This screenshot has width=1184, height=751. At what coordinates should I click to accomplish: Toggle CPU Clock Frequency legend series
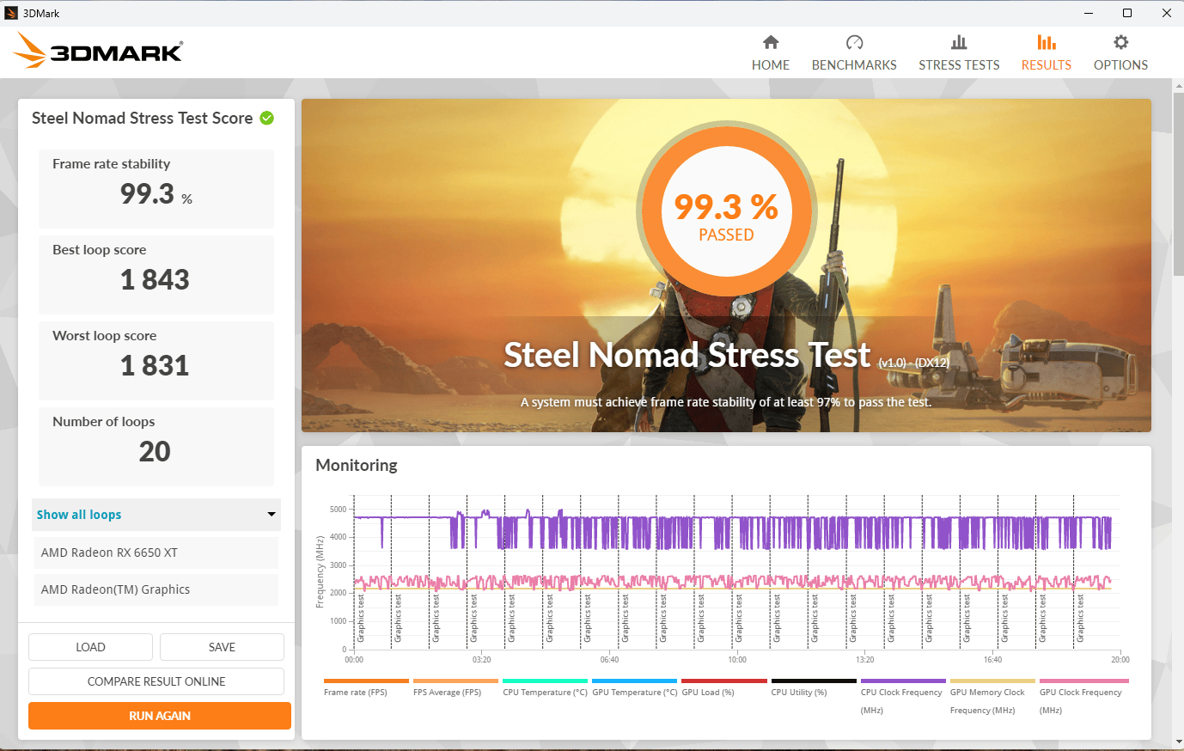pyautogui.click(x=901, y=696)
